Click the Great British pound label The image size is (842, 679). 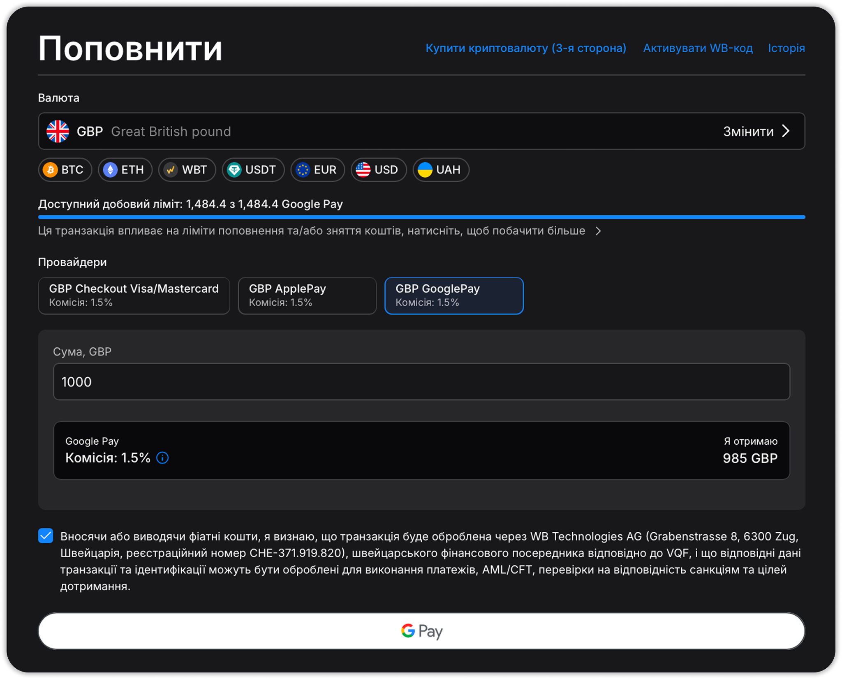click(x=171, y=132)
